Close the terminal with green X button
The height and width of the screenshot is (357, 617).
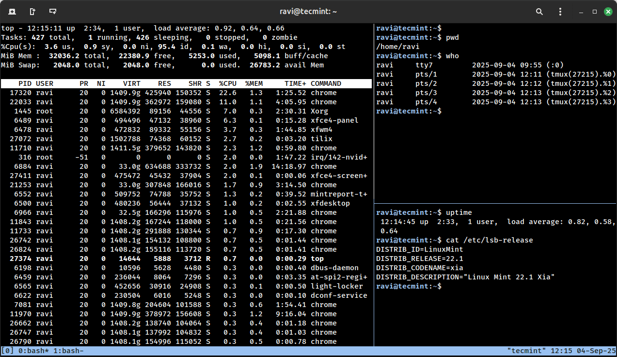(x=608, y=11)
